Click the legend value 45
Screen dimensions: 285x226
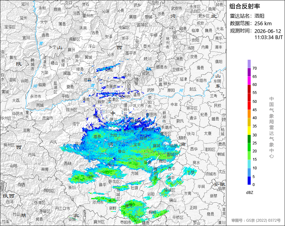(255, 110)
